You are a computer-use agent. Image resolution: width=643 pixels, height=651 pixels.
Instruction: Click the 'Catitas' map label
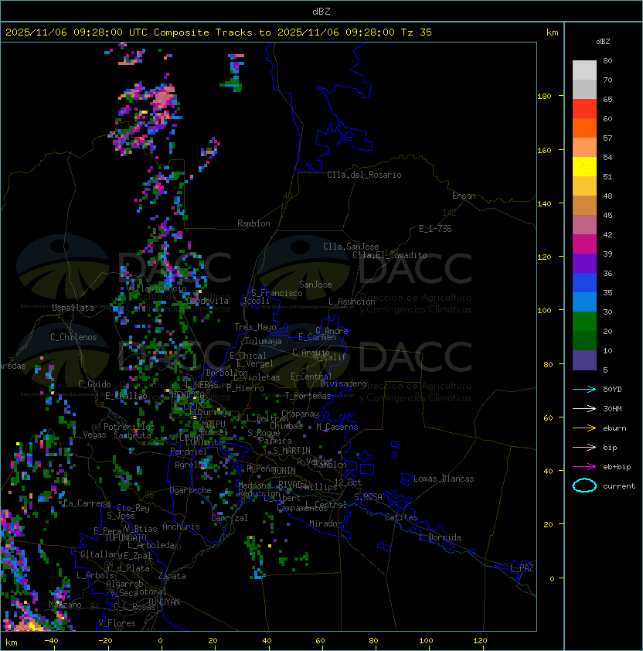pos(401,517)
